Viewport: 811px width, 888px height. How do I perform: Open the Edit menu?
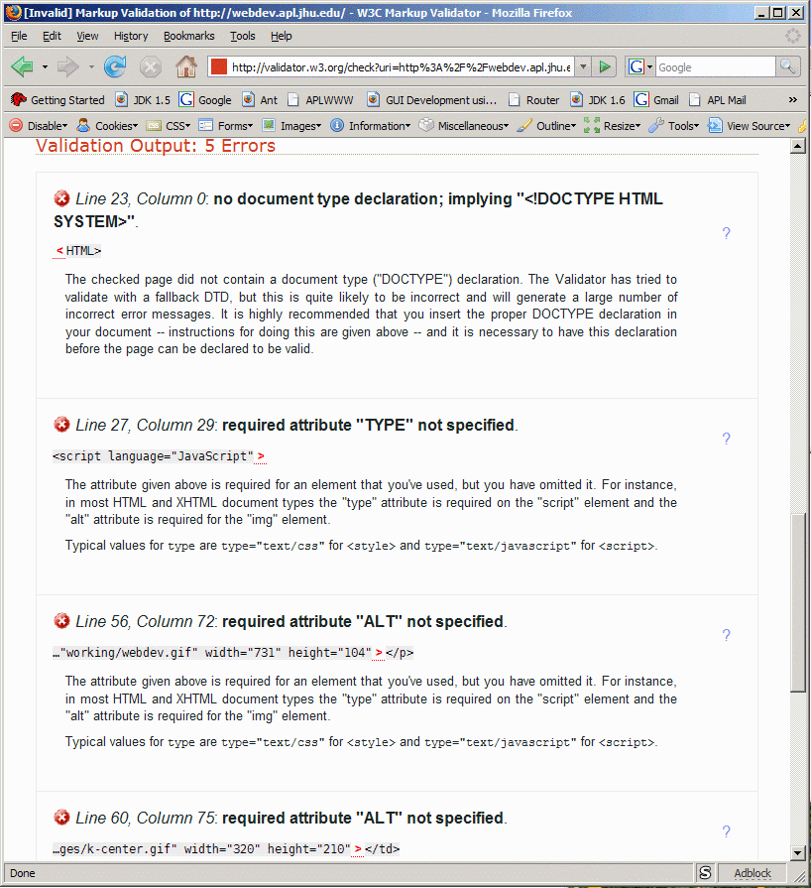(52, 36)
